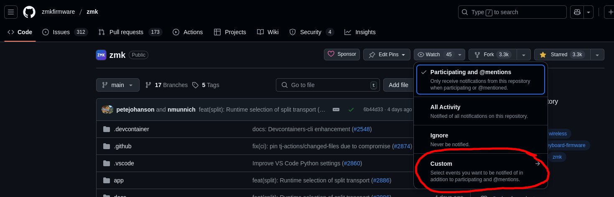Click the Go to file field

coord(328,85)
